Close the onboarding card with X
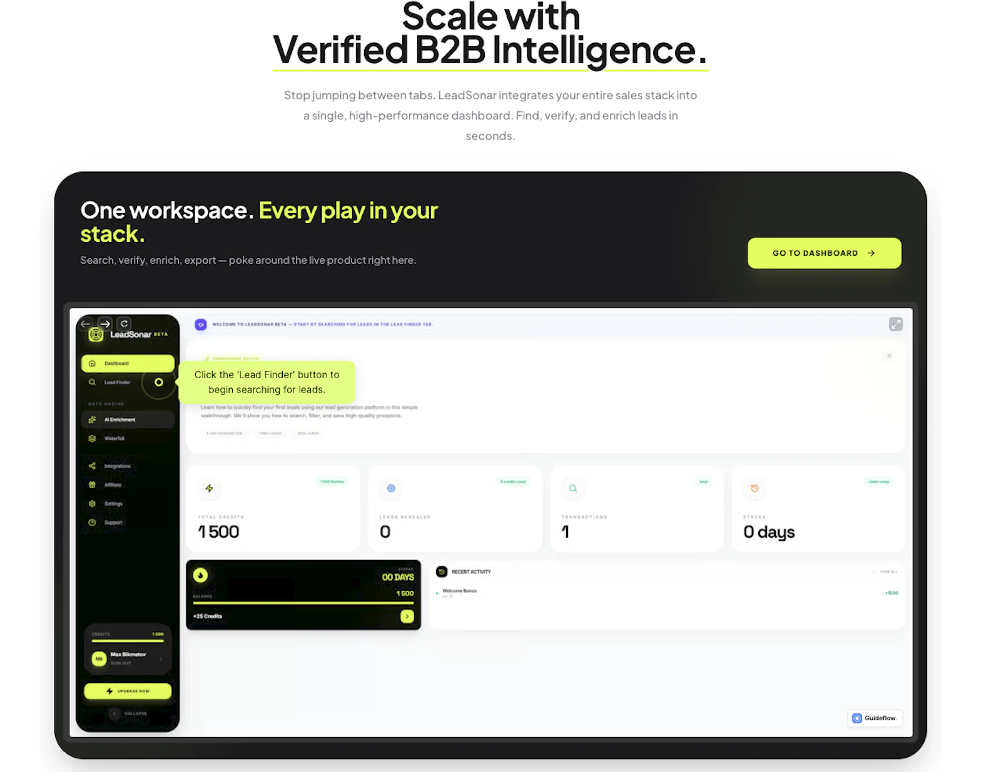1001x772 pixels. (x=889, y=356)
